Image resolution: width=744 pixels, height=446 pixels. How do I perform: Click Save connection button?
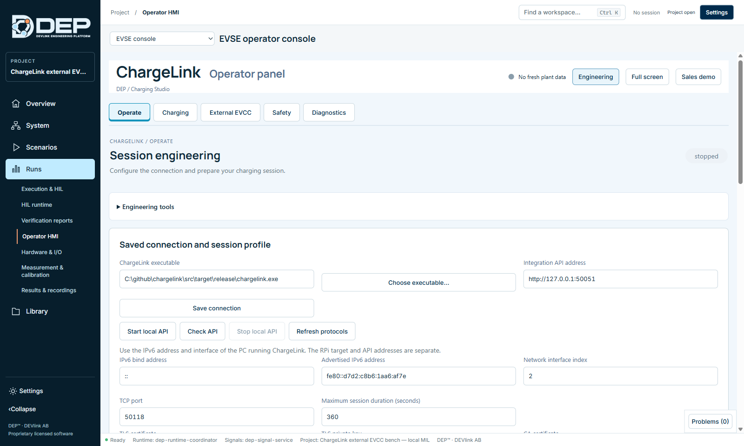coord(217,308)
